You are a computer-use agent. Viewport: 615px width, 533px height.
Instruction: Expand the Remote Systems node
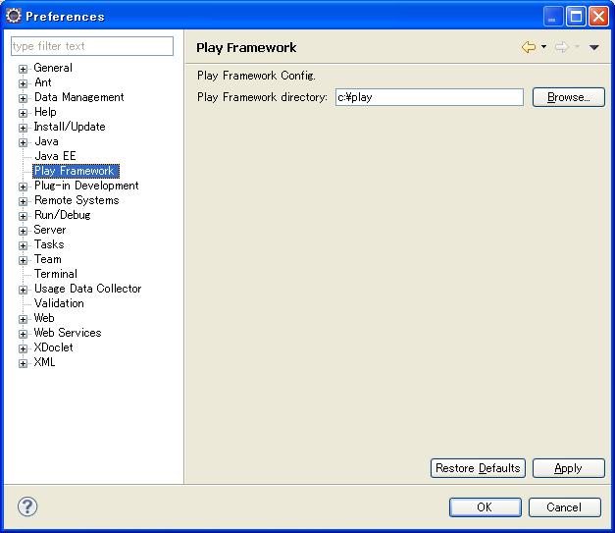pos(24,201)
